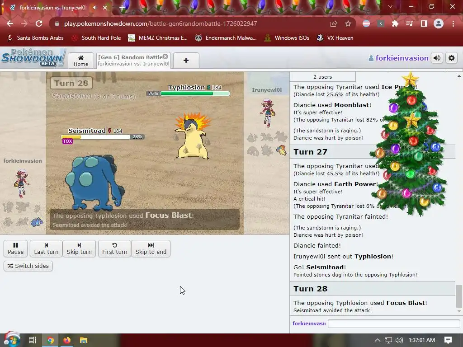Open the Windows ISOs bookmark

click(x=287, y=38)
